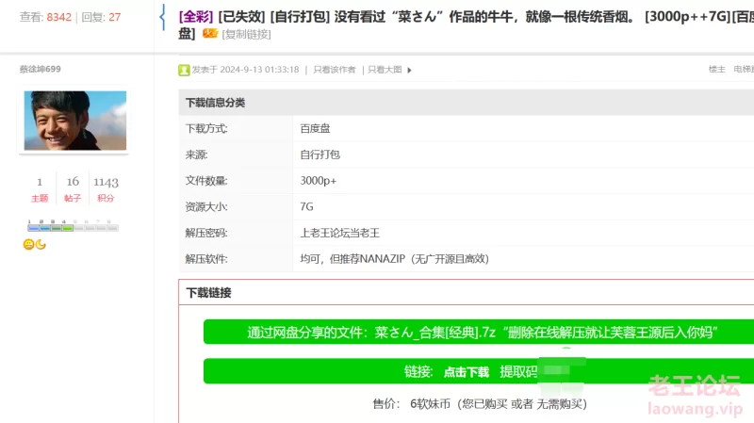Click the 只看大图 link
This screenshot has height=423, width=754.
click(x=385, y=70)
